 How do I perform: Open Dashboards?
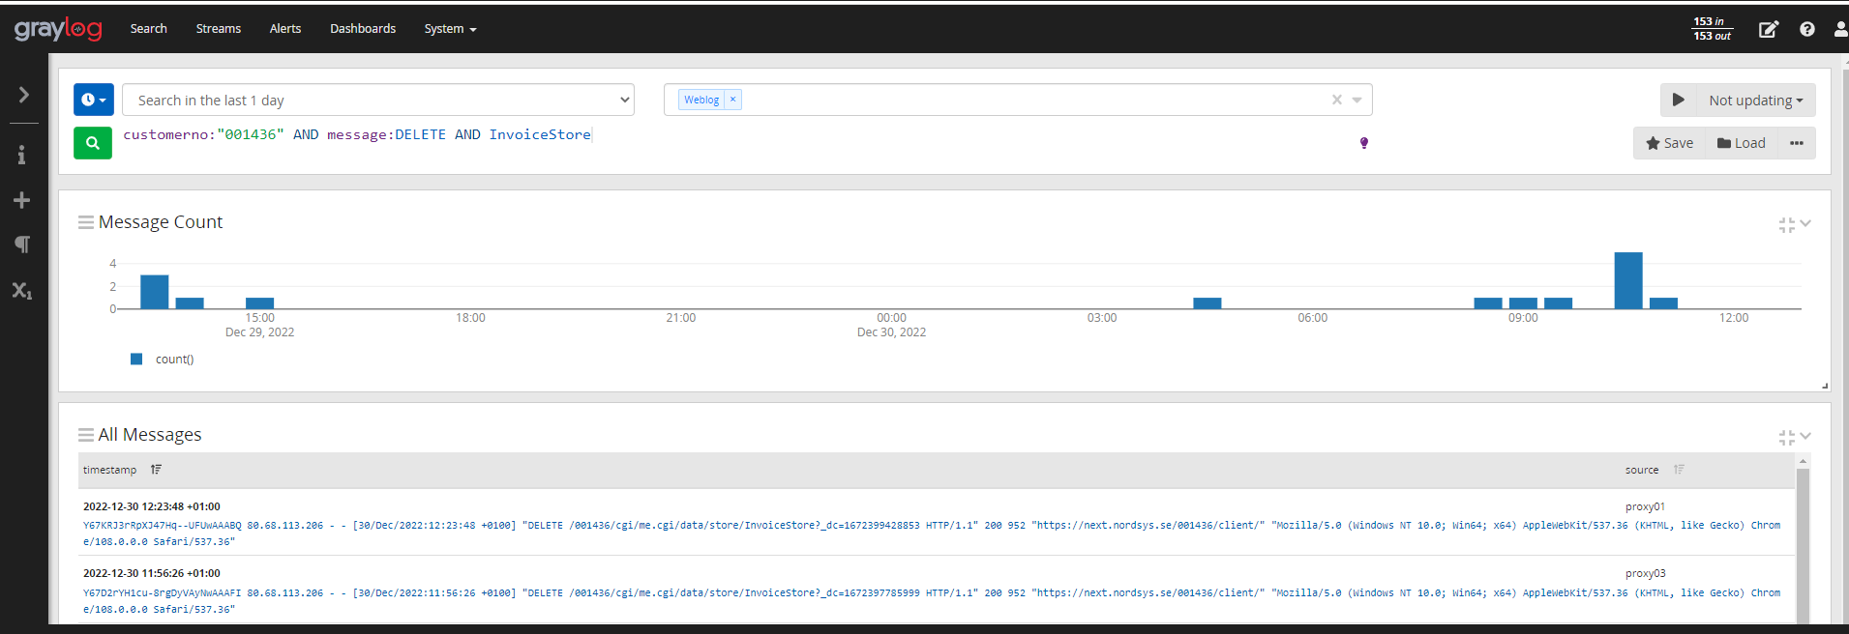(363, 29)
